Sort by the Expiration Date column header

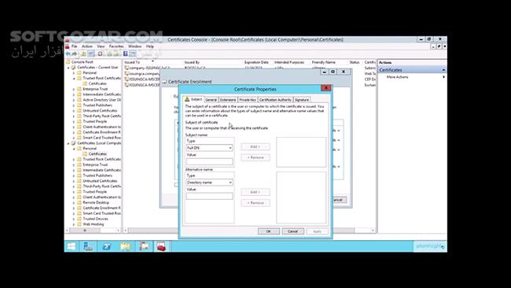point(257,62)
